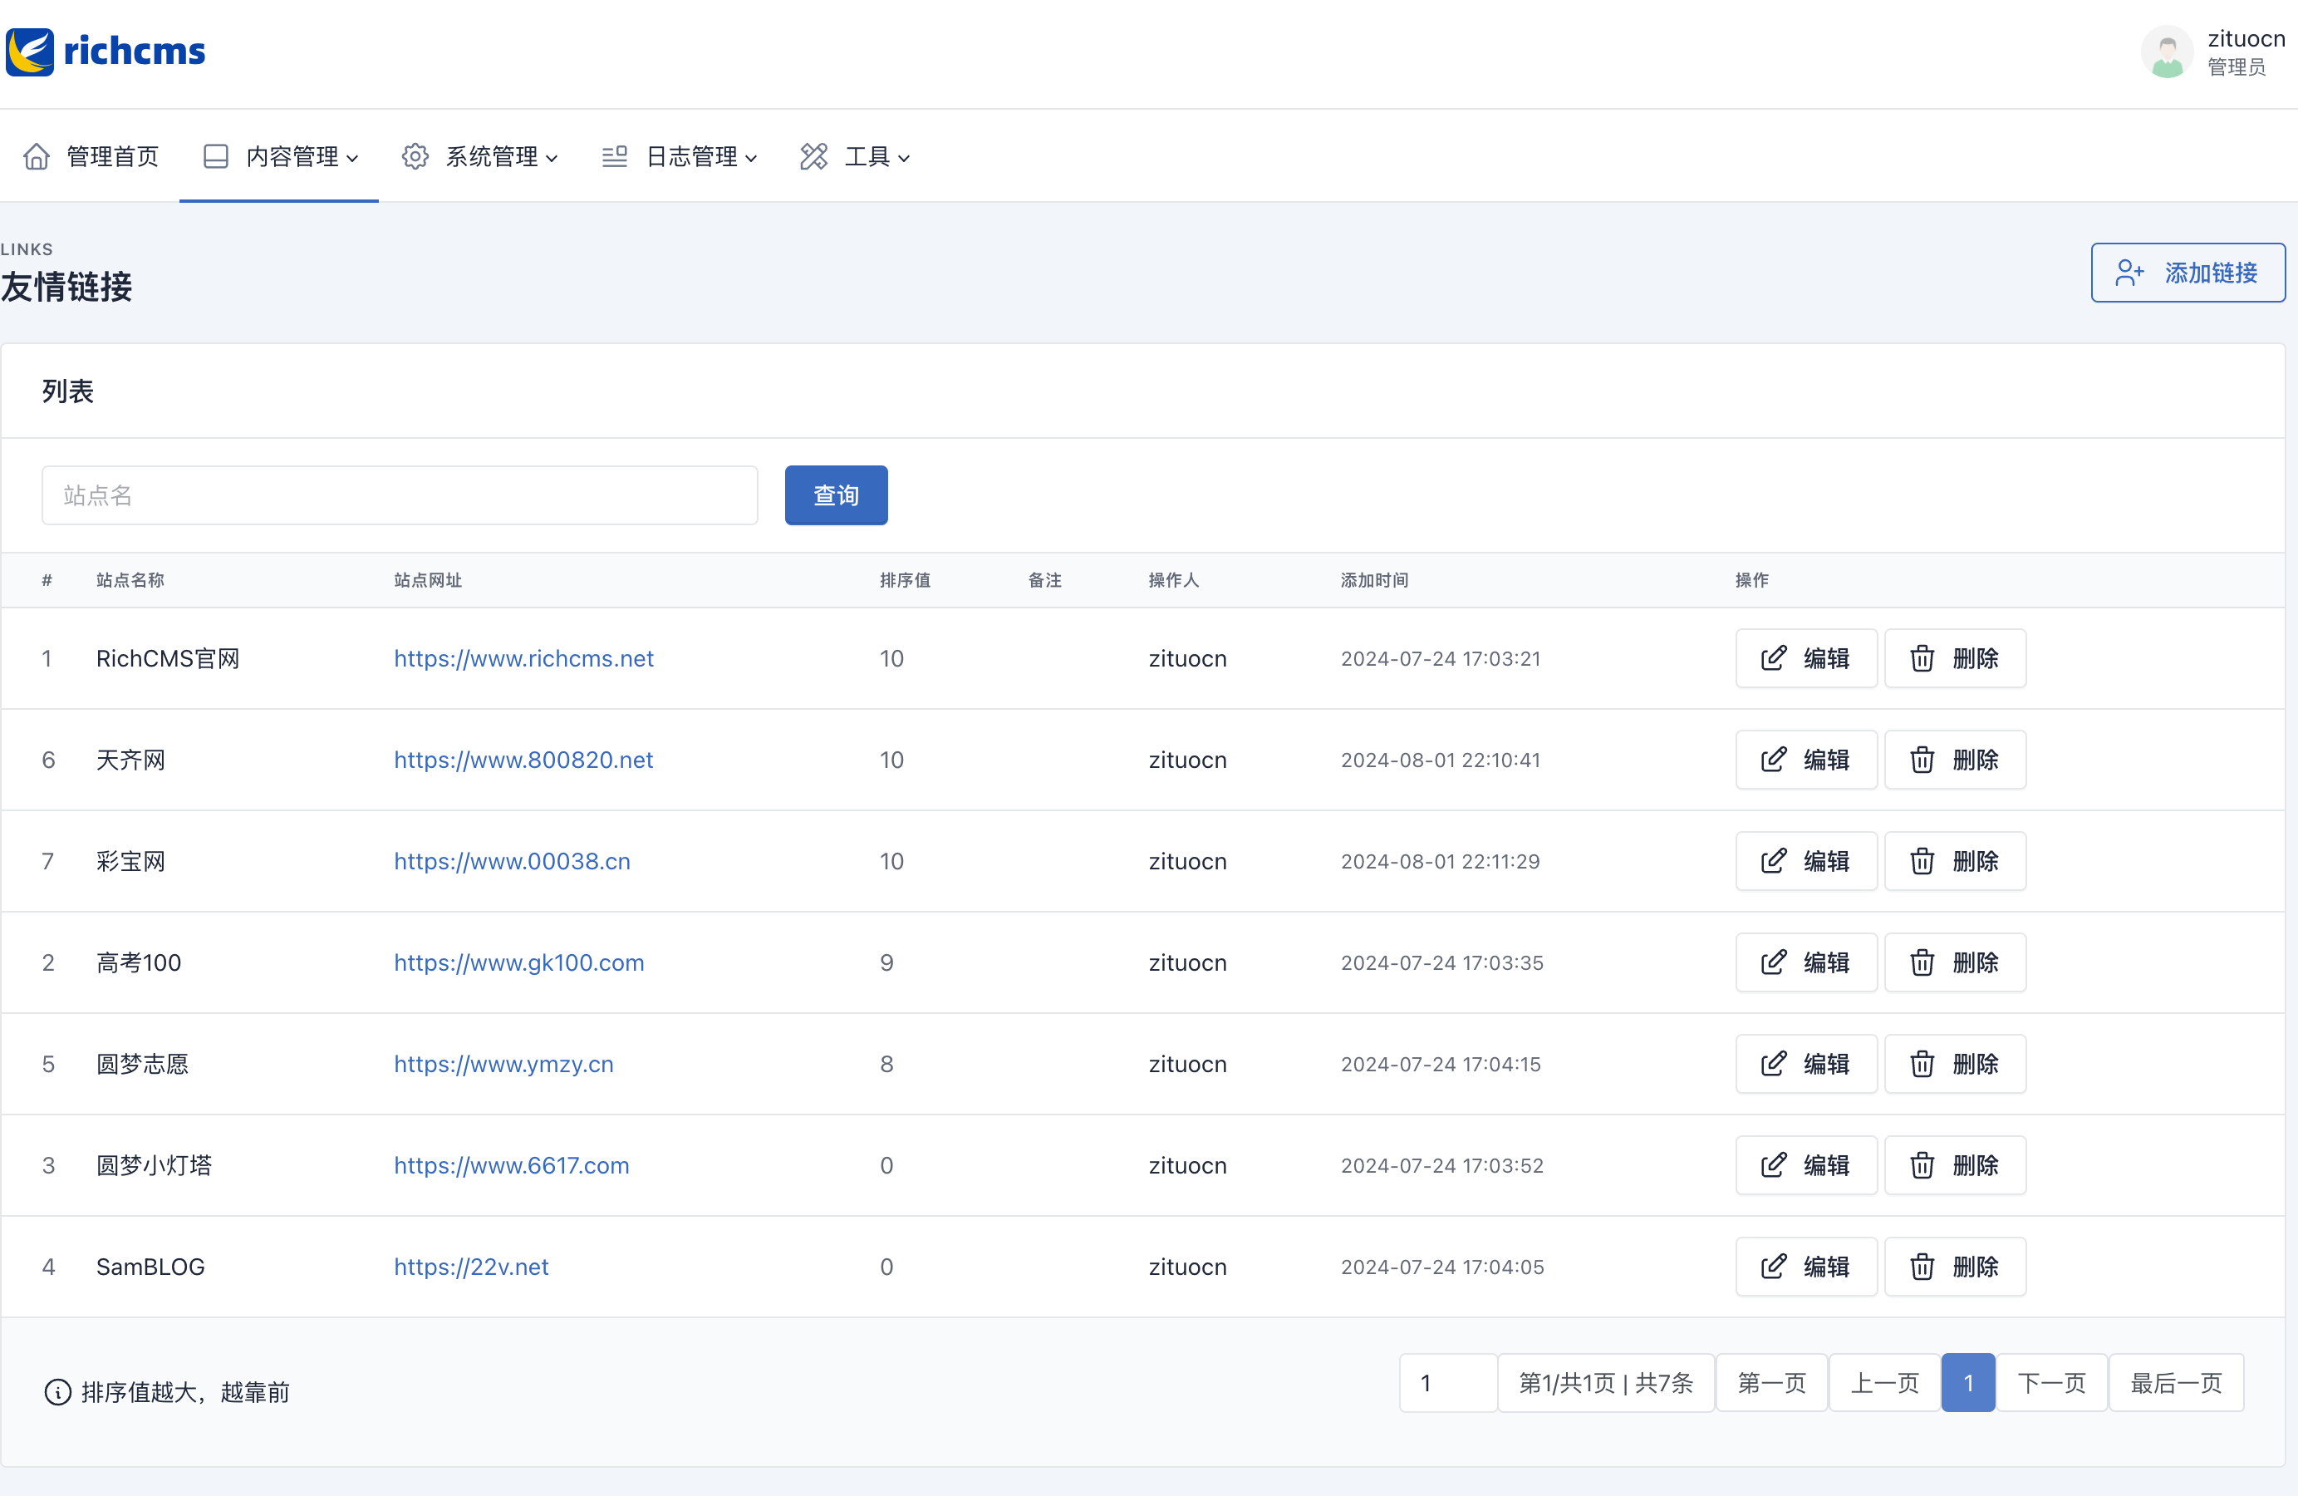Jump to 最后一页
The width and height of the screenshot is (2298, 1496).
point(2177,1383)
